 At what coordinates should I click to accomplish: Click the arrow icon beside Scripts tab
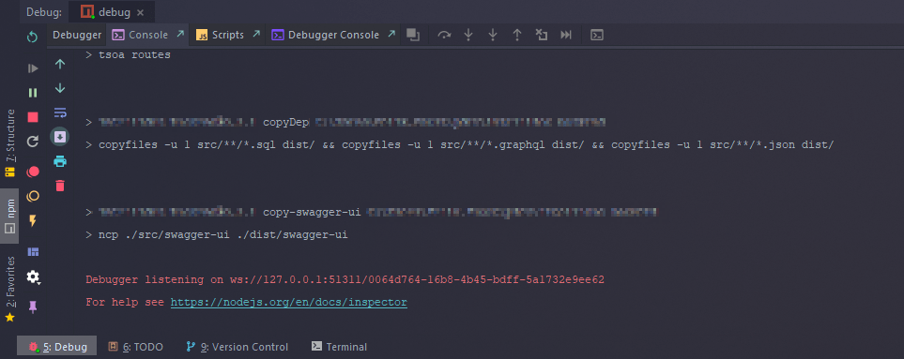[256, 35]
